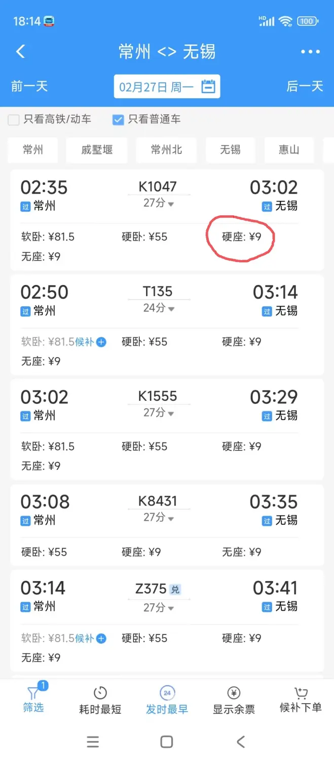Uncheck only regular trains checkbox
Image resolution: width=334 pixels, height=762 pixels.
[118, 120]
